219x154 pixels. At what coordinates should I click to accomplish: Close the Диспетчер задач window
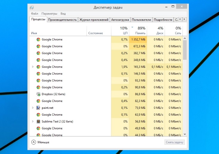coord(181,7)
